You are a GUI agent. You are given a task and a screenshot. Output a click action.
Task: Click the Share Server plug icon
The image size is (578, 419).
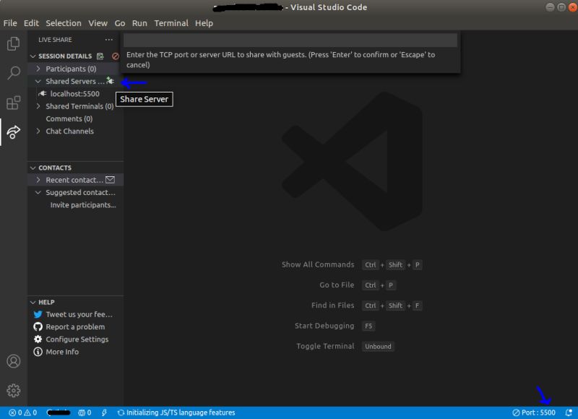110,81
